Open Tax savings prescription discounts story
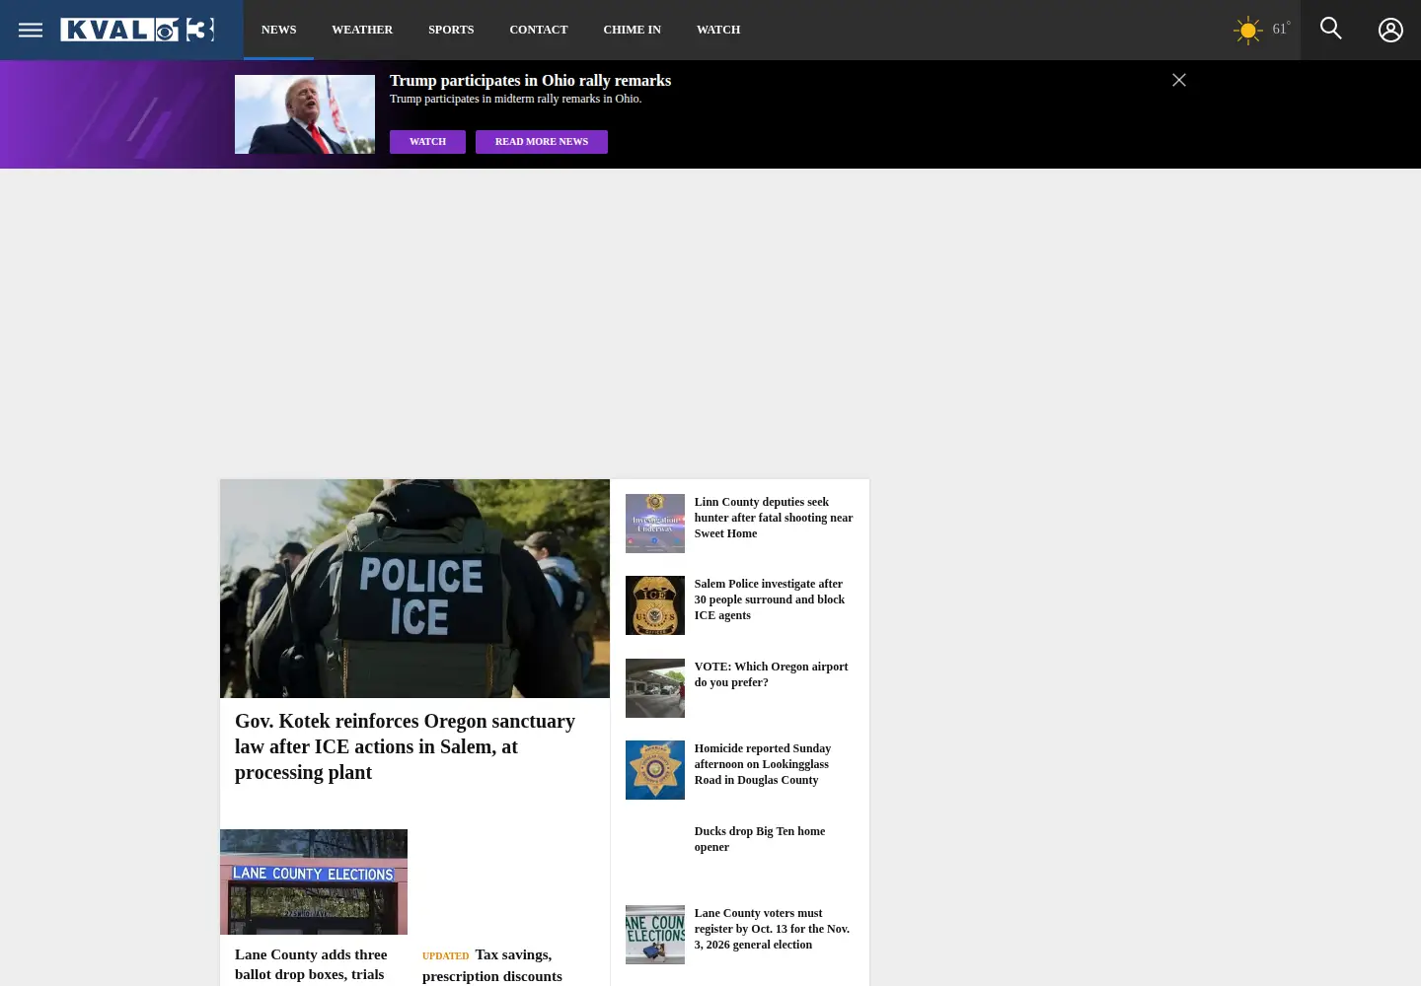The height and width of the screenshot is (986, 1421). (x=492, y=966)
